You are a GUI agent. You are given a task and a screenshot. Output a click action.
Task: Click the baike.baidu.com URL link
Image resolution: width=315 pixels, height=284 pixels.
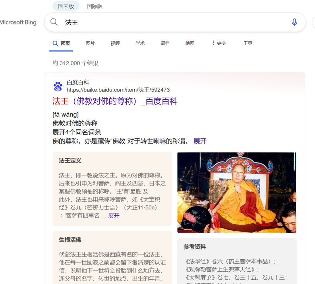coord(118,90)
